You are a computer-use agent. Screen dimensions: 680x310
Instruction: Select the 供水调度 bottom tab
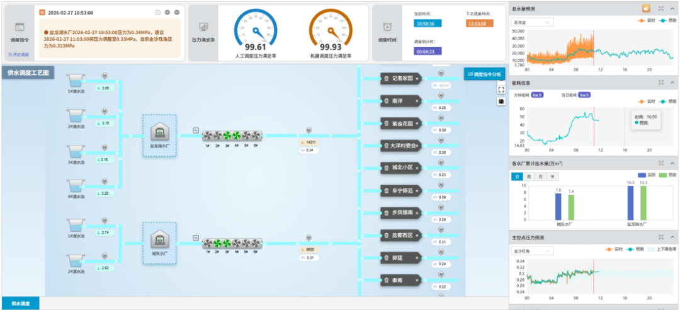(21, 304)
